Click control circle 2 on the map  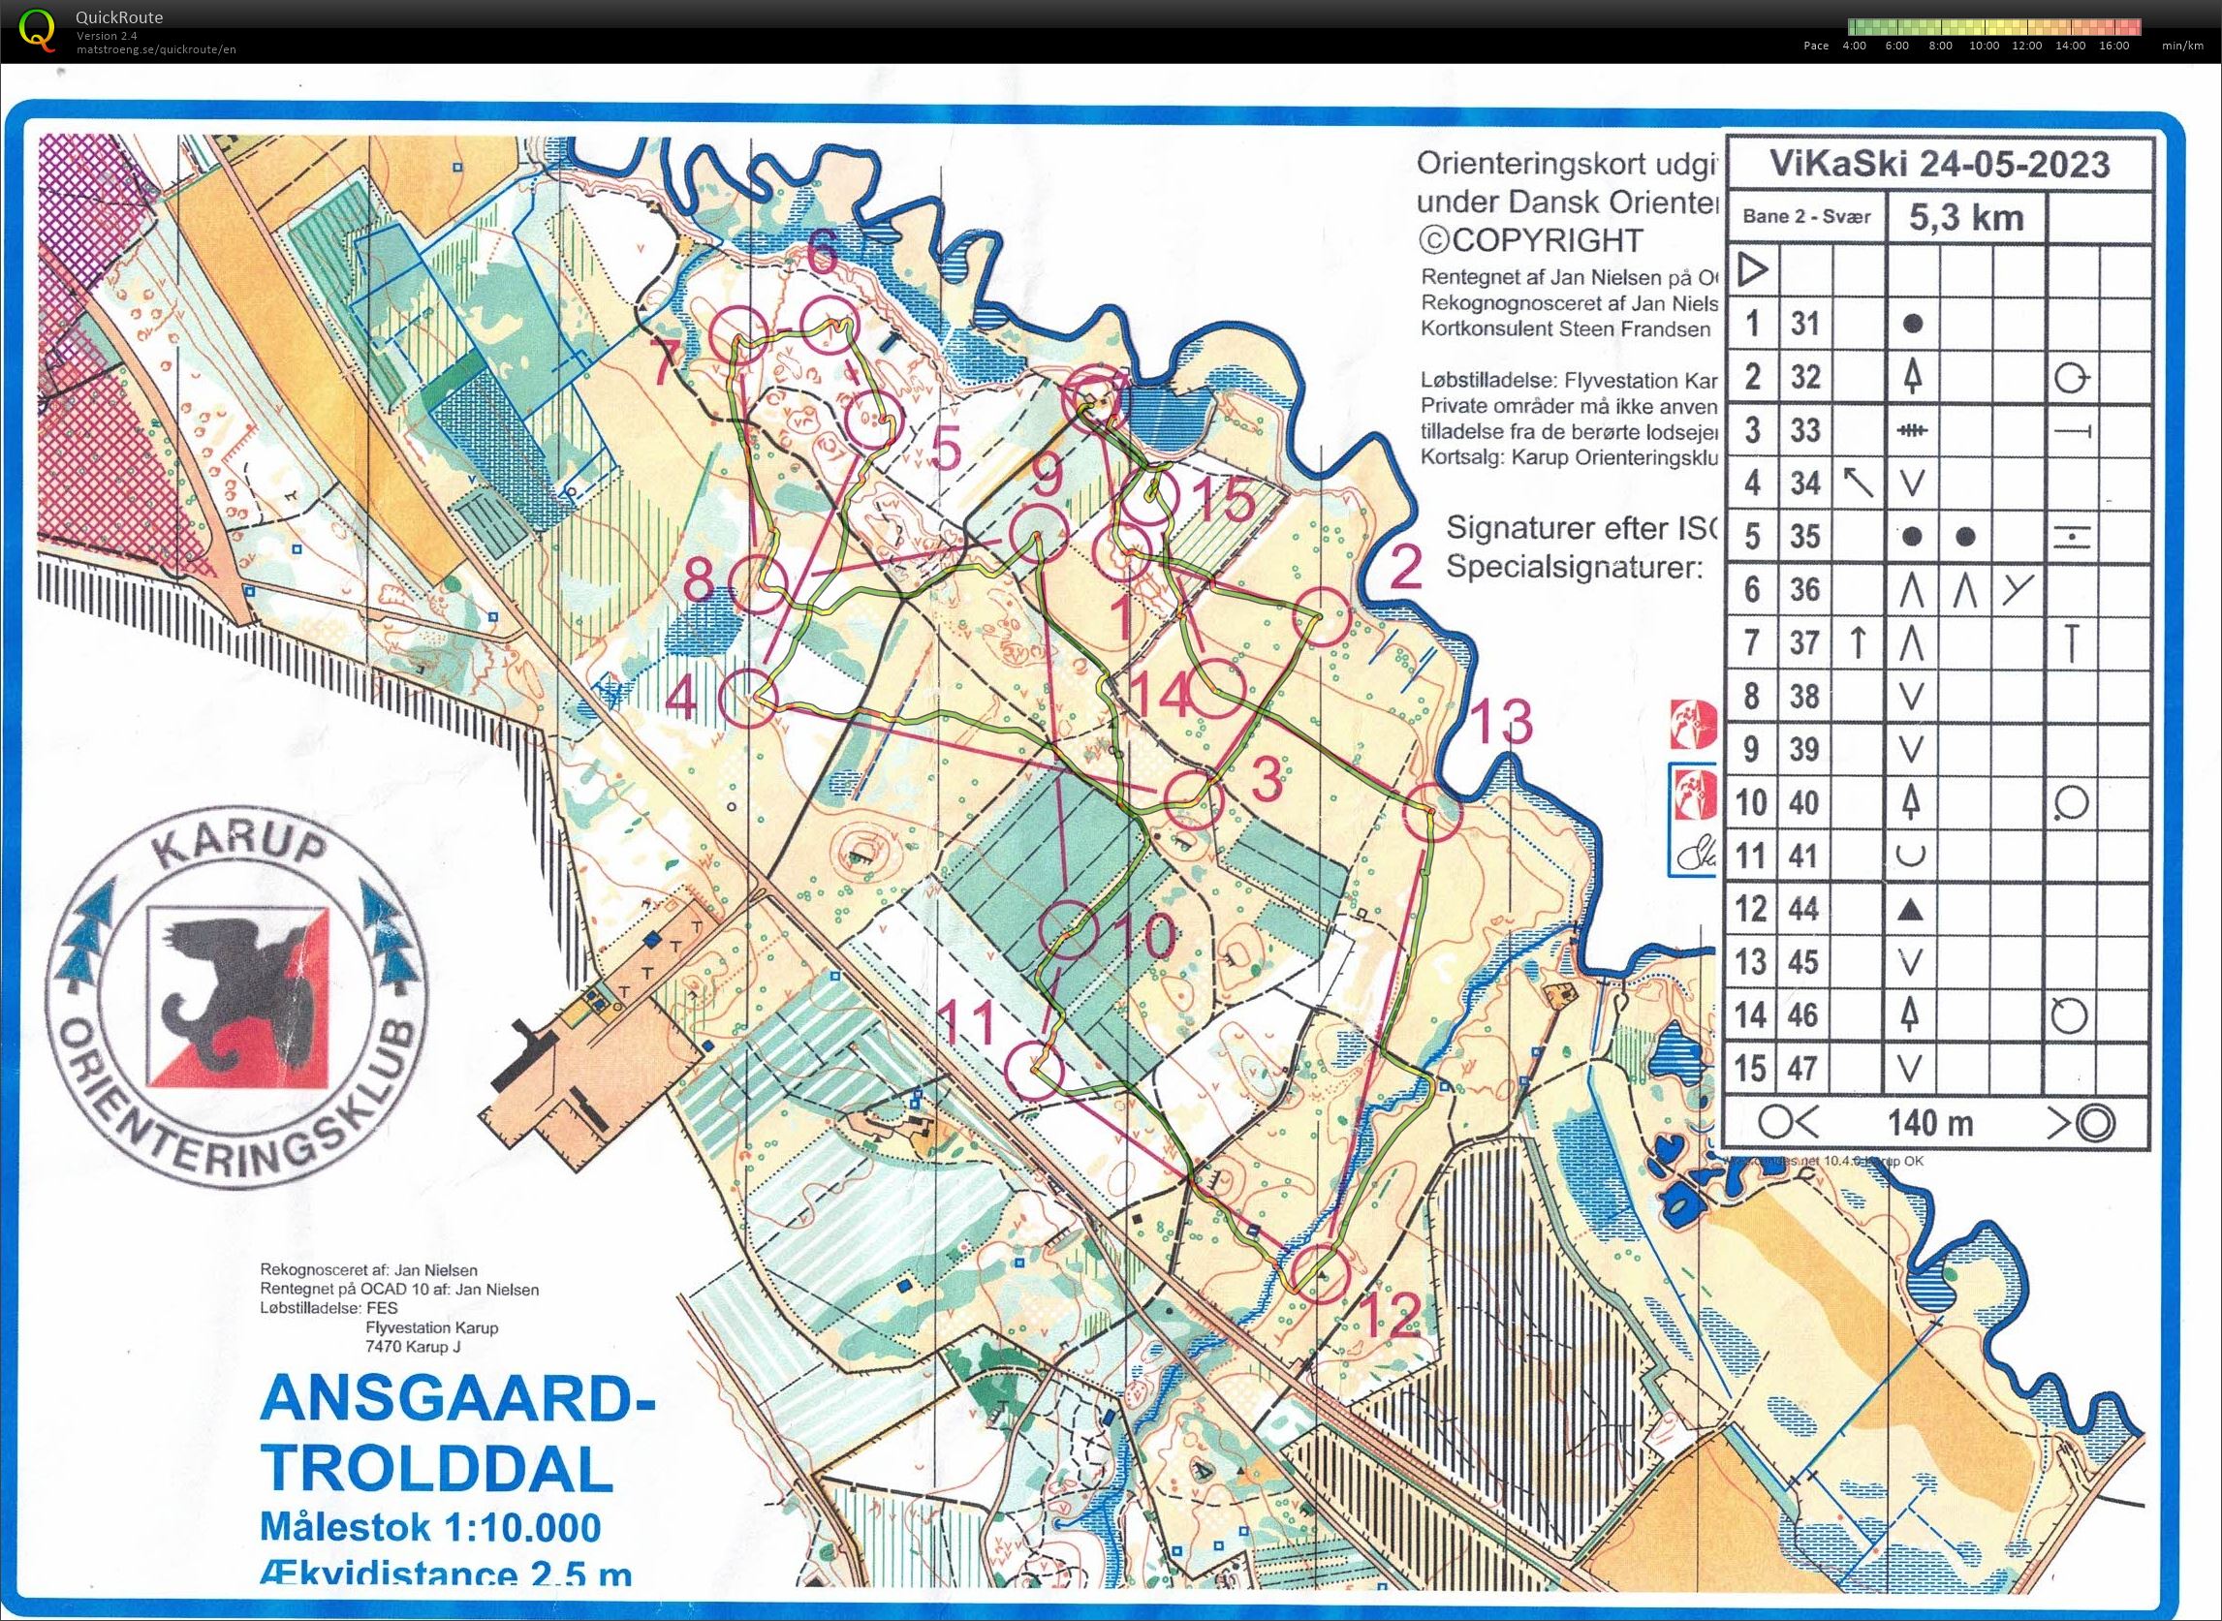point(1322,617)
